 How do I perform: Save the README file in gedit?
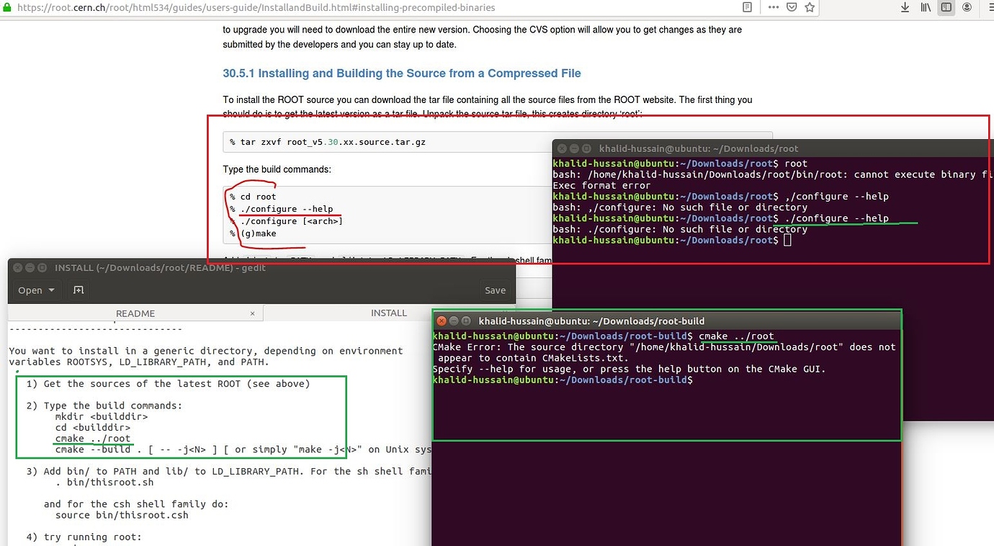click(495, 290)
